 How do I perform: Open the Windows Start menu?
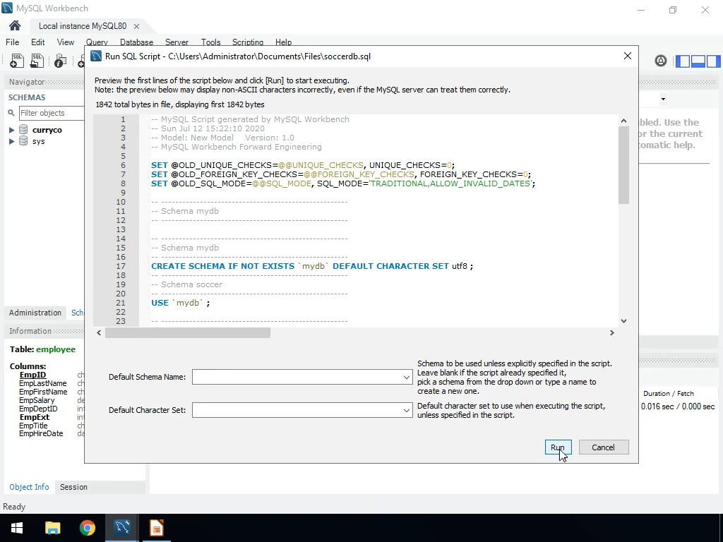point(17,528)
